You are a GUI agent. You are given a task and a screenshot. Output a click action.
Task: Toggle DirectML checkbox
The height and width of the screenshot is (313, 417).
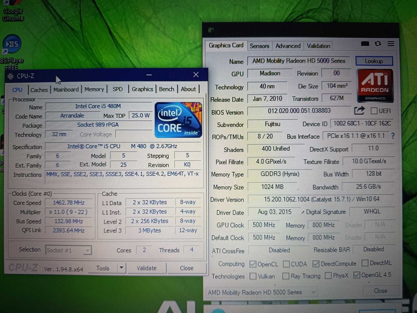coord(365,263)
